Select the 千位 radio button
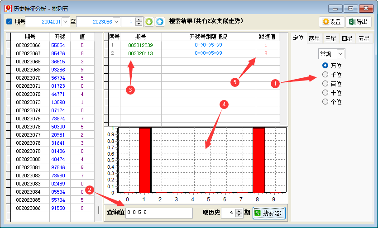 325,75
